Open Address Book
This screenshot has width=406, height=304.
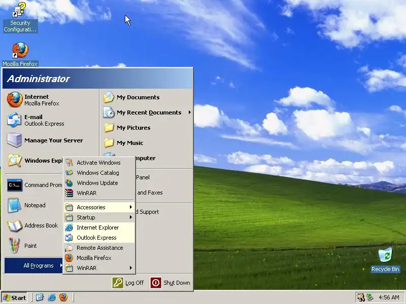33,225
